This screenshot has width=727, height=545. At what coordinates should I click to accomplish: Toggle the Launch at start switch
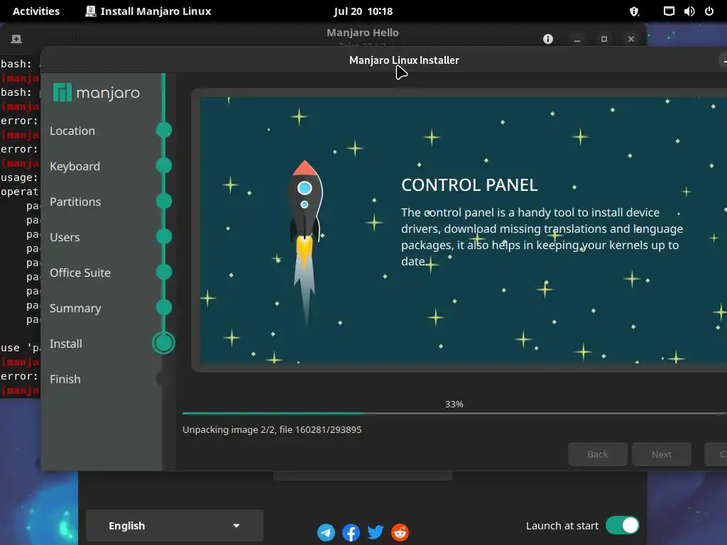pyautogui.click(x=622, y=526)
